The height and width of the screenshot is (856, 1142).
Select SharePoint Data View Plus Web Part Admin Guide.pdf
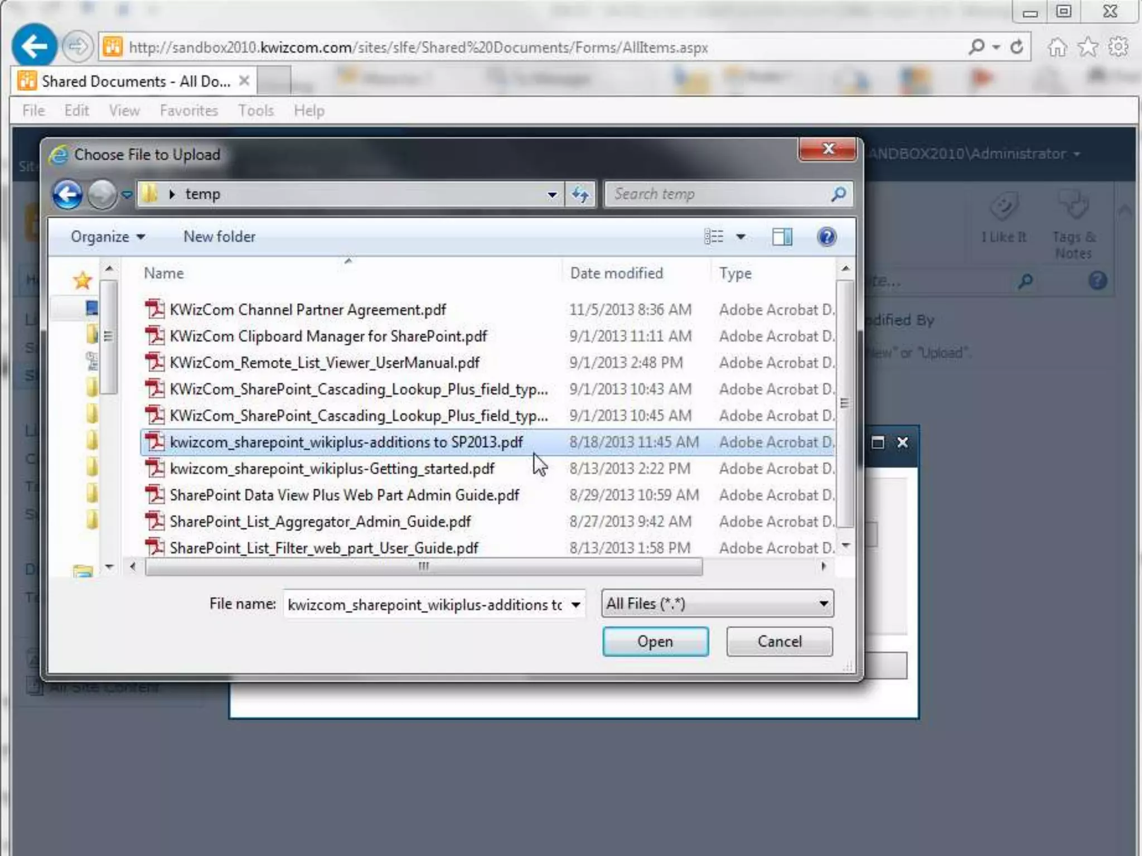click(488, 495)
